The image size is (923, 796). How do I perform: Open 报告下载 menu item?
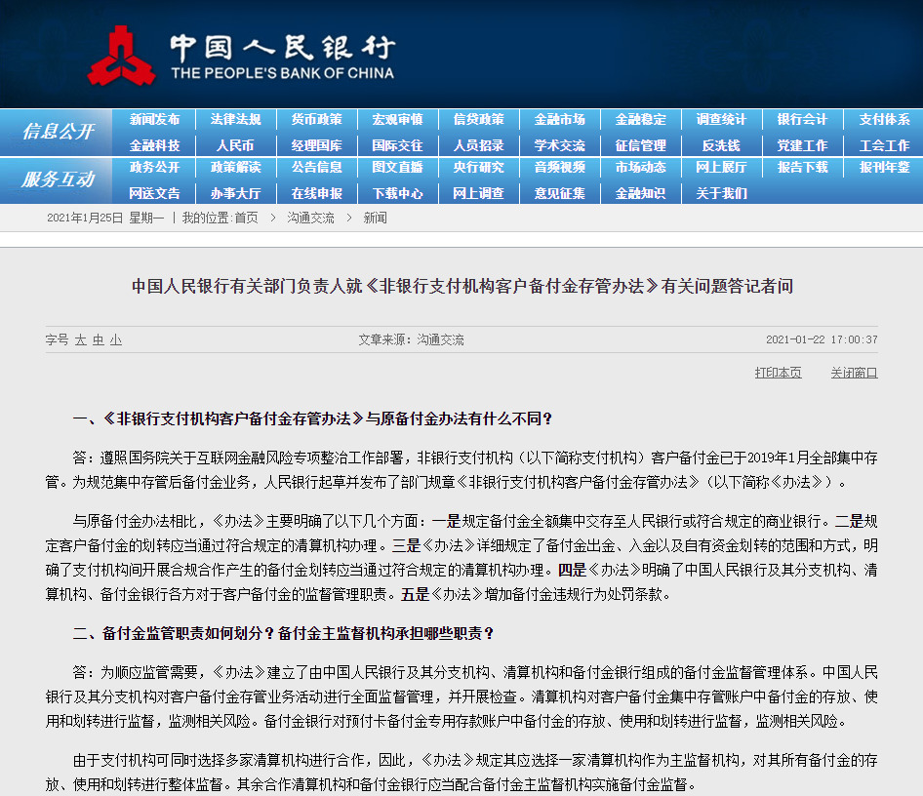coord(802,167)
